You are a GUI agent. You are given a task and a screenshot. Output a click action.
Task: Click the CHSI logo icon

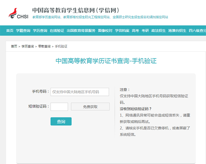tap(19, 13)
